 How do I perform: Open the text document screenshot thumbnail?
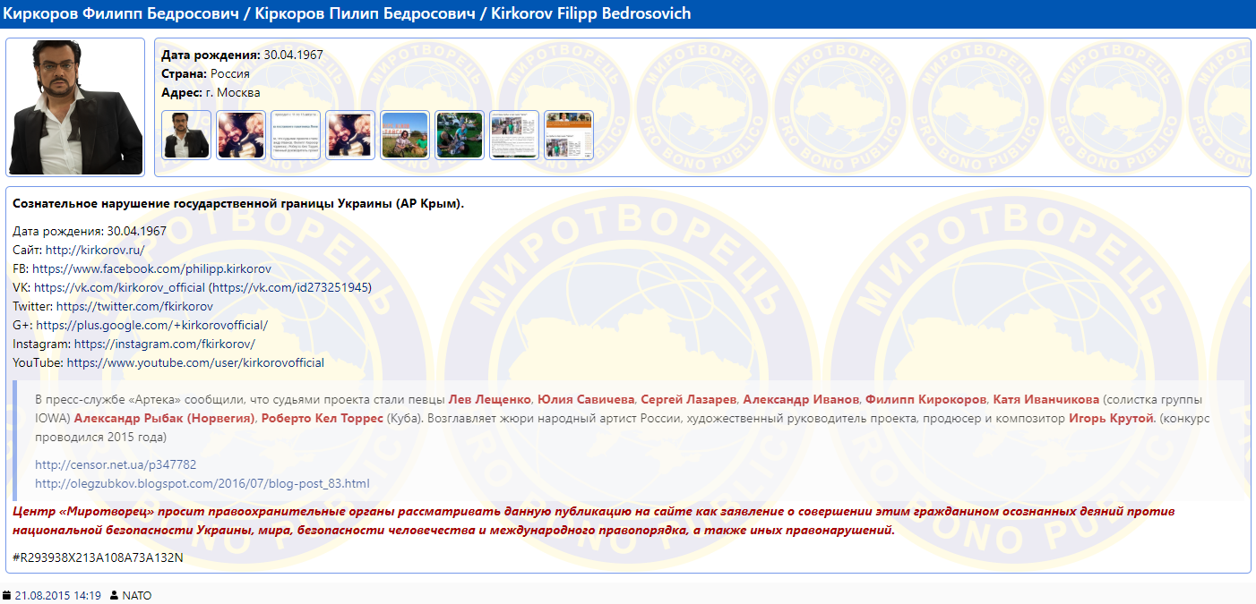tap(296, 135)
